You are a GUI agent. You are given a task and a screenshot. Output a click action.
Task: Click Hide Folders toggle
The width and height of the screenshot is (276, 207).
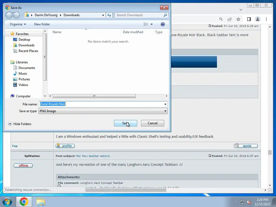coord(19,124)
